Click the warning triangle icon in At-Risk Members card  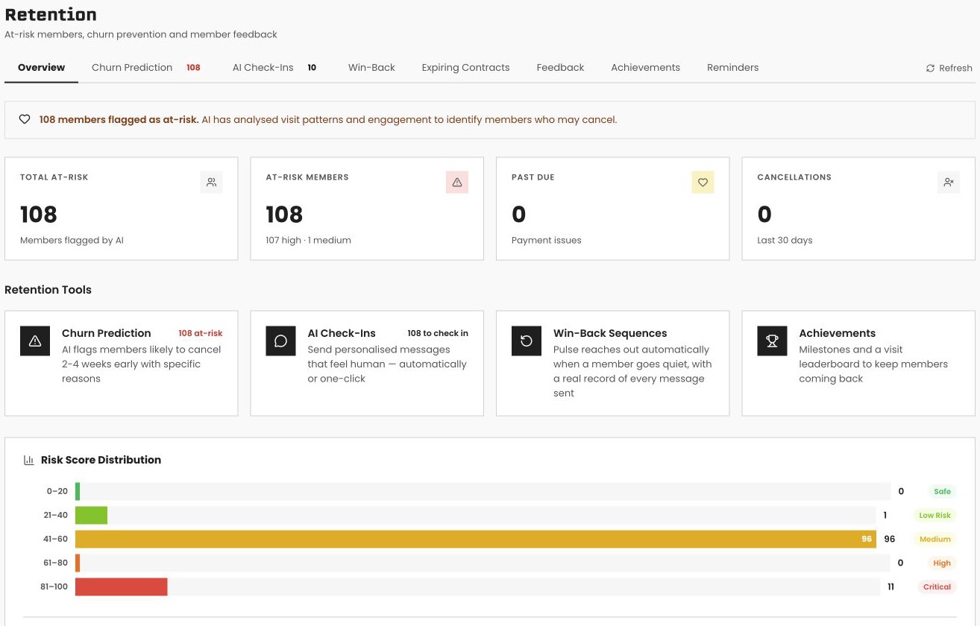point(457,182)
